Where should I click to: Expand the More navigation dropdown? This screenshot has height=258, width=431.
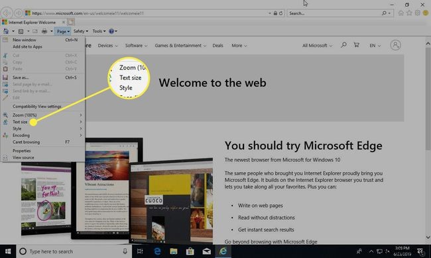(239, 46)
